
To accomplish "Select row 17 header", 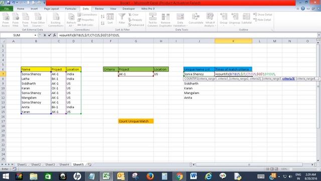I will coord(3,121).
